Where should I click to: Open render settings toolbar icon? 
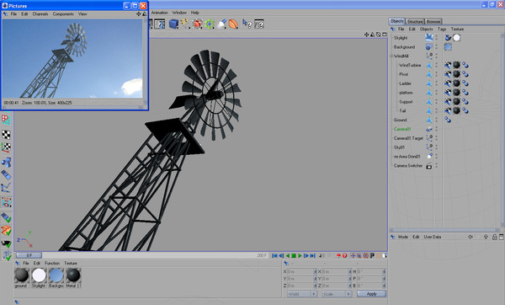tap(159, 24)
